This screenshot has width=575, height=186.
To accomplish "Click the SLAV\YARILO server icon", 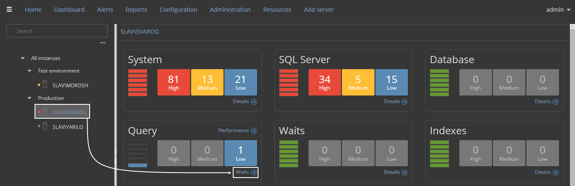I will pos(45,126).
